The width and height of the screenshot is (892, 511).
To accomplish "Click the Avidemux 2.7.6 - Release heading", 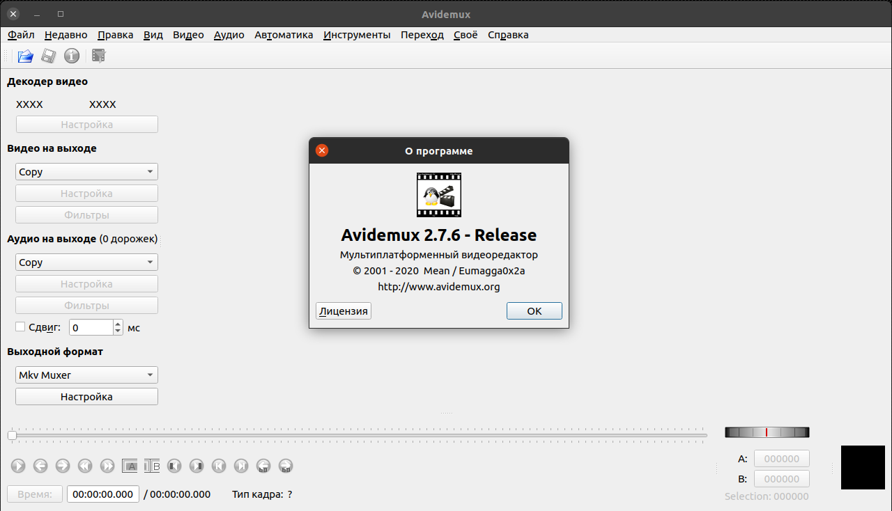I will 439,235.
